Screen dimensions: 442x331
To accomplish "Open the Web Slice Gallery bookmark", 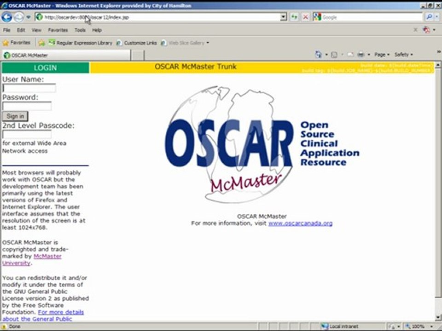I will (183, 43).
